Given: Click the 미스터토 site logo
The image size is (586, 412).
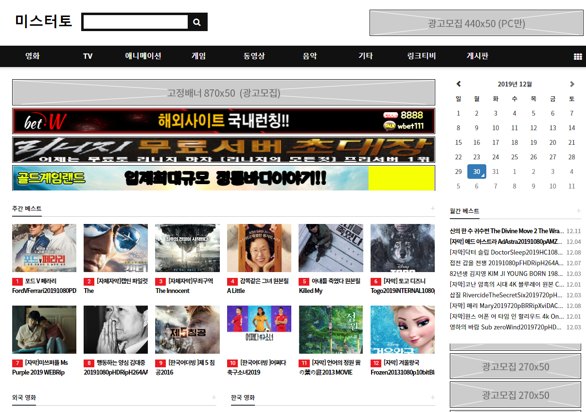Looking at the screenshot, I should pyautogui.click(x=43, y=21).
